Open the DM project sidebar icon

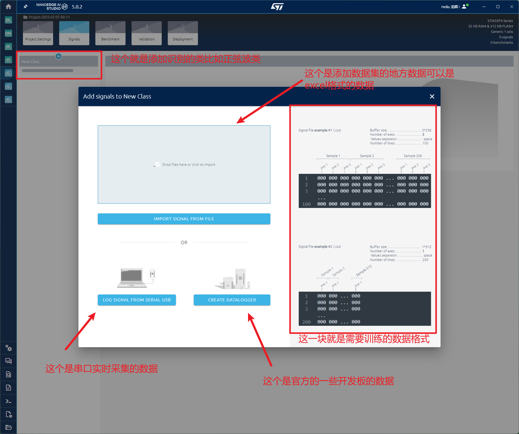click(x=8, y=33)
